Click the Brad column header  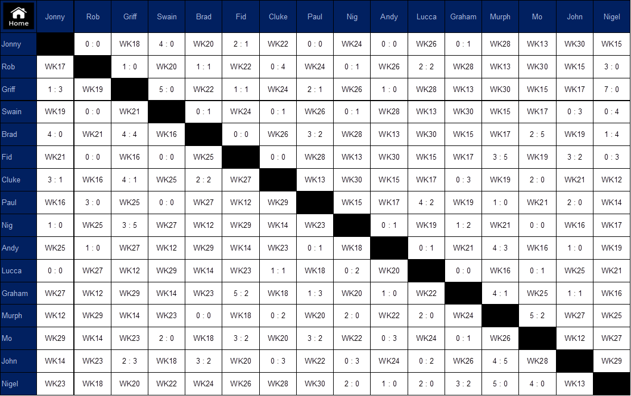click(x=204, y=16)
